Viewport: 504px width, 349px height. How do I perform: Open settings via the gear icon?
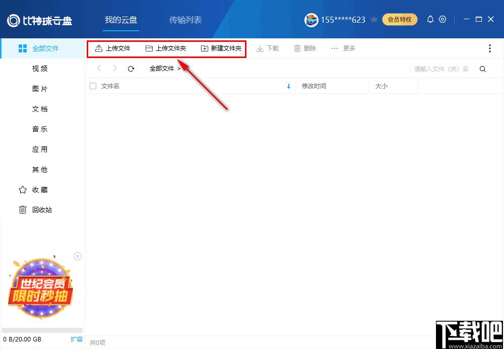[x=443, y=20]
